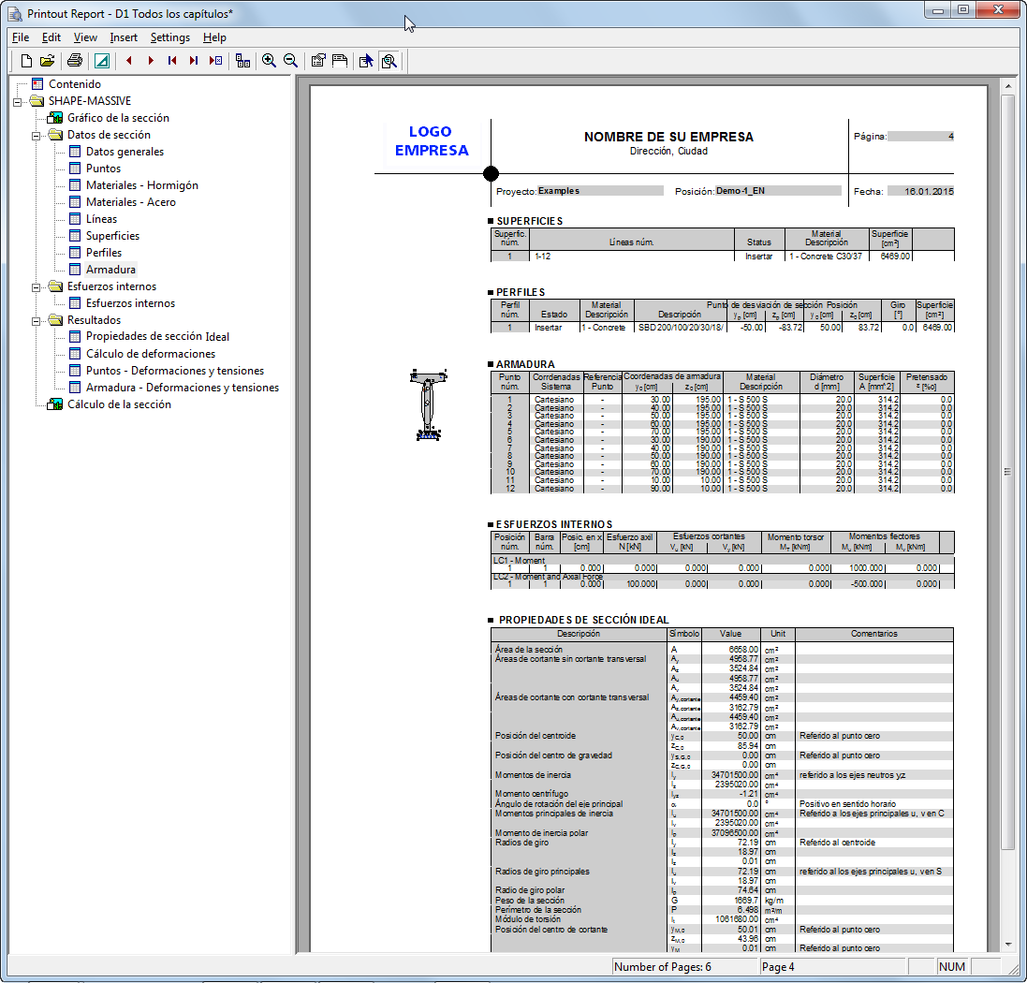The width and height of the screenshot is (1027, 983).
Task: Open the header layout icon
Action: point(339,61)
